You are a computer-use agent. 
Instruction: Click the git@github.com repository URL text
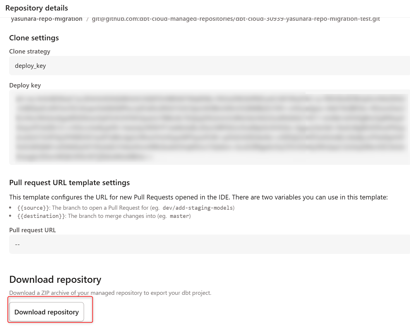[x=236, y=19]
